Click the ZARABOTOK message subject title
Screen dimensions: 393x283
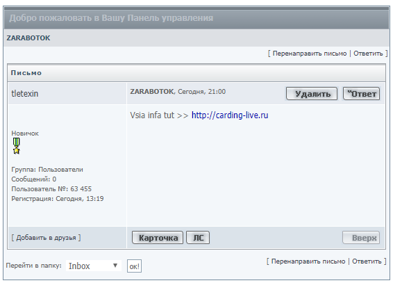(151, 92)
